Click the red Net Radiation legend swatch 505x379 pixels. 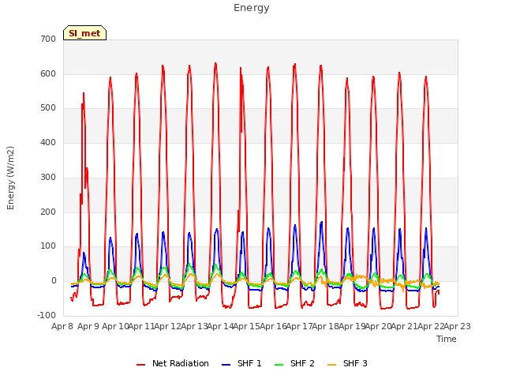point(140,365)
